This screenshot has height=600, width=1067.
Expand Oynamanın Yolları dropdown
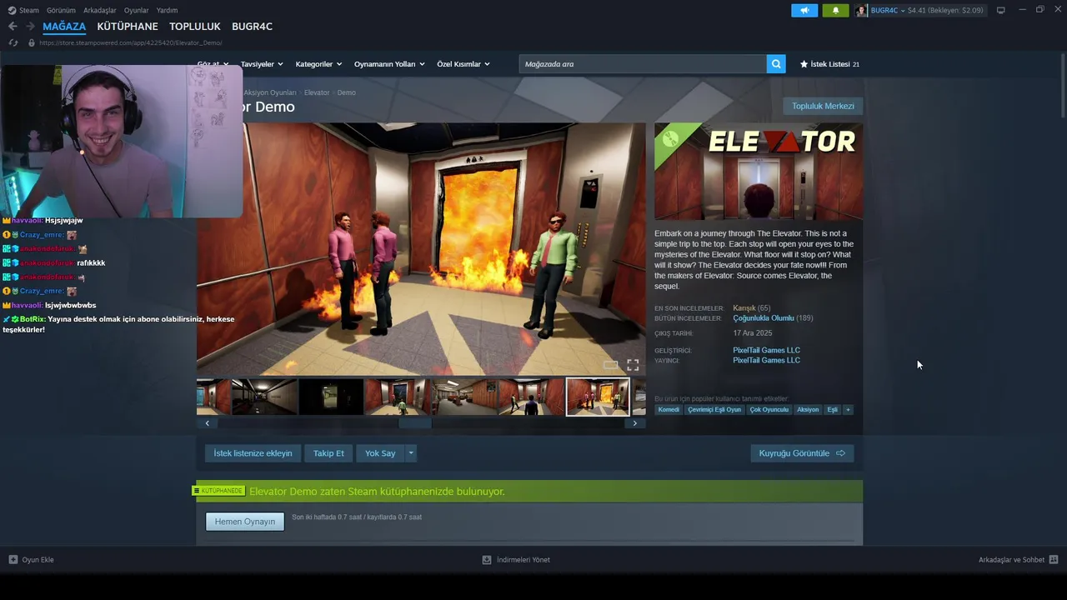[389, 64]
